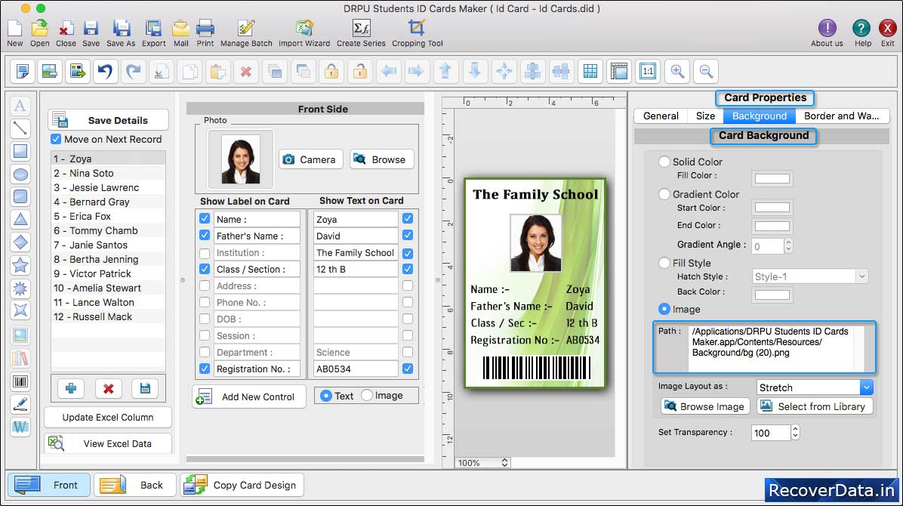Image resolution: width=903 pixels, height=506 pixels.
Task: Uncheck the Name label checkbox
Action: click(205, 219)
